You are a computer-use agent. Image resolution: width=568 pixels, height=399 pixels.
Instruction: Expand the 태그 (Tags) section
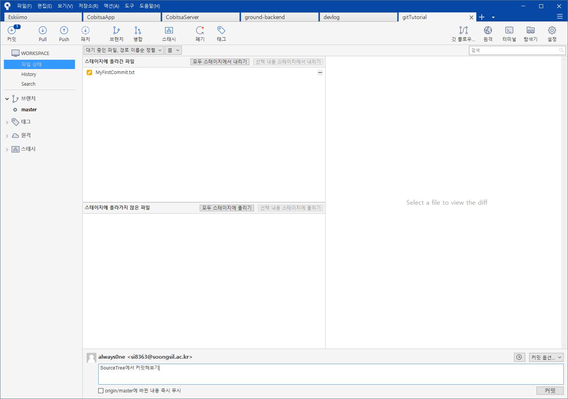pos(7,123)
